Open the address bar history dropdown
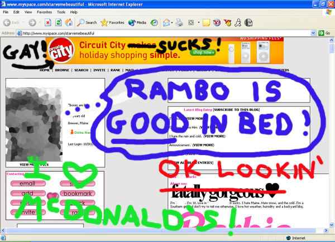The height and width of the screenshot is (242, 335). [x=313, y=33]
